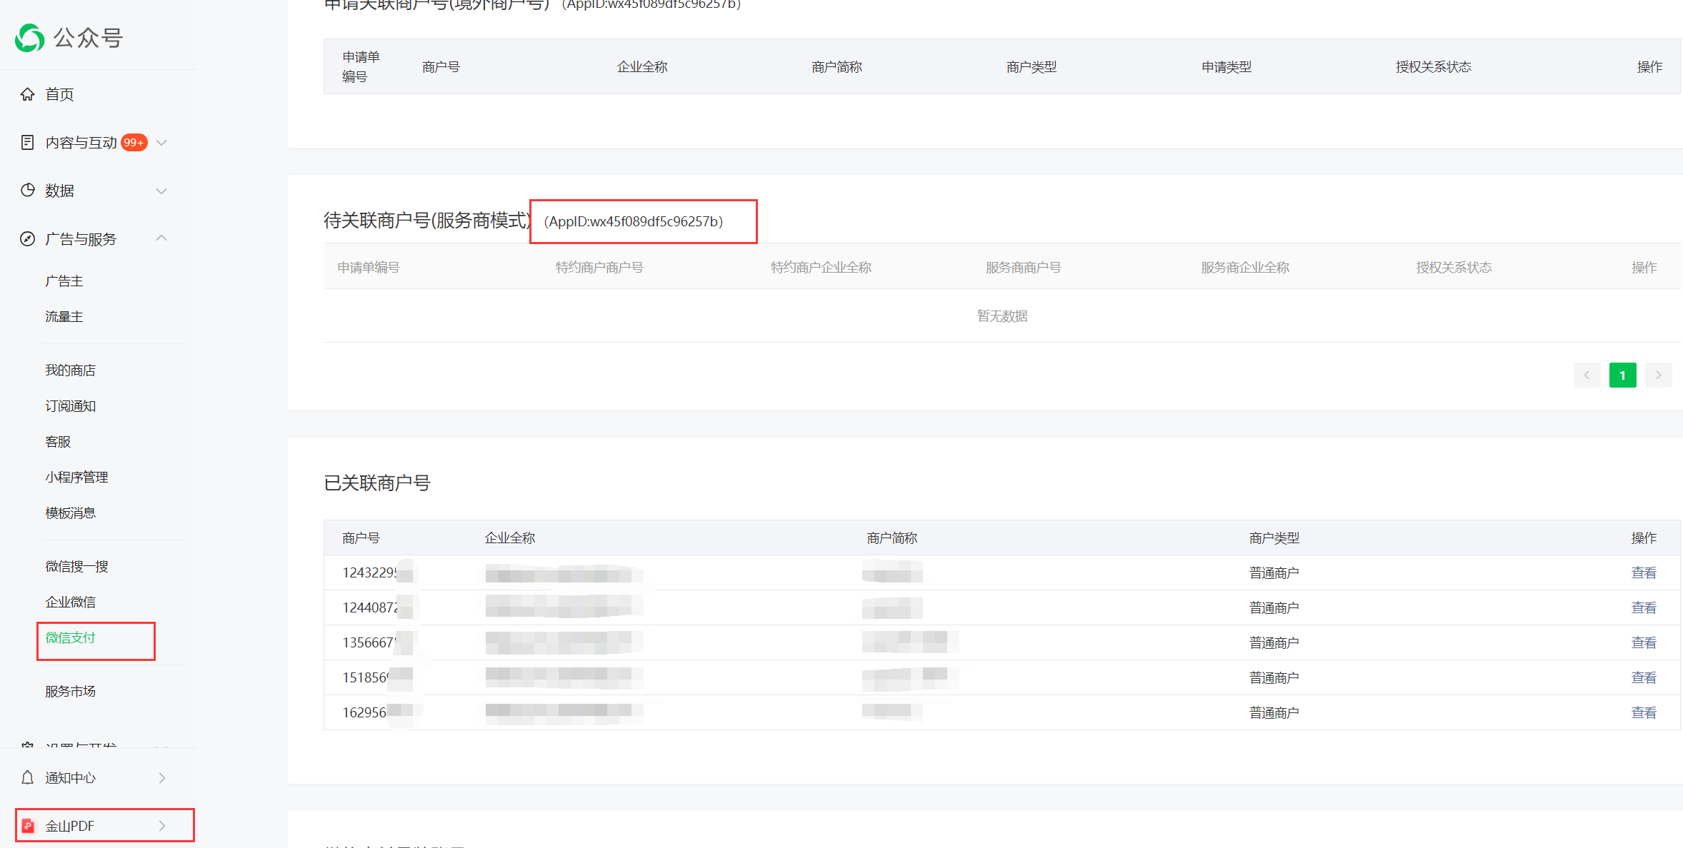
Task: Click the 广告与服务 compass icon
Action: pos(28,239)
